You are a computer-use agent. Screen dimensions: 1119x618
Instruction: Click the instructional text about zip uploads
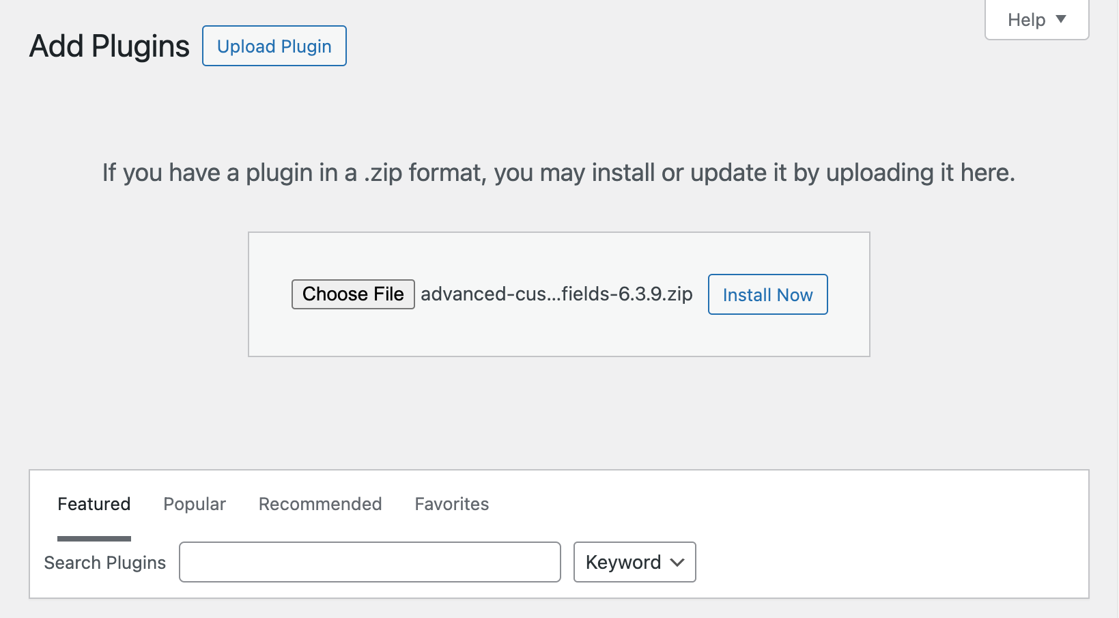coord(558,173)
